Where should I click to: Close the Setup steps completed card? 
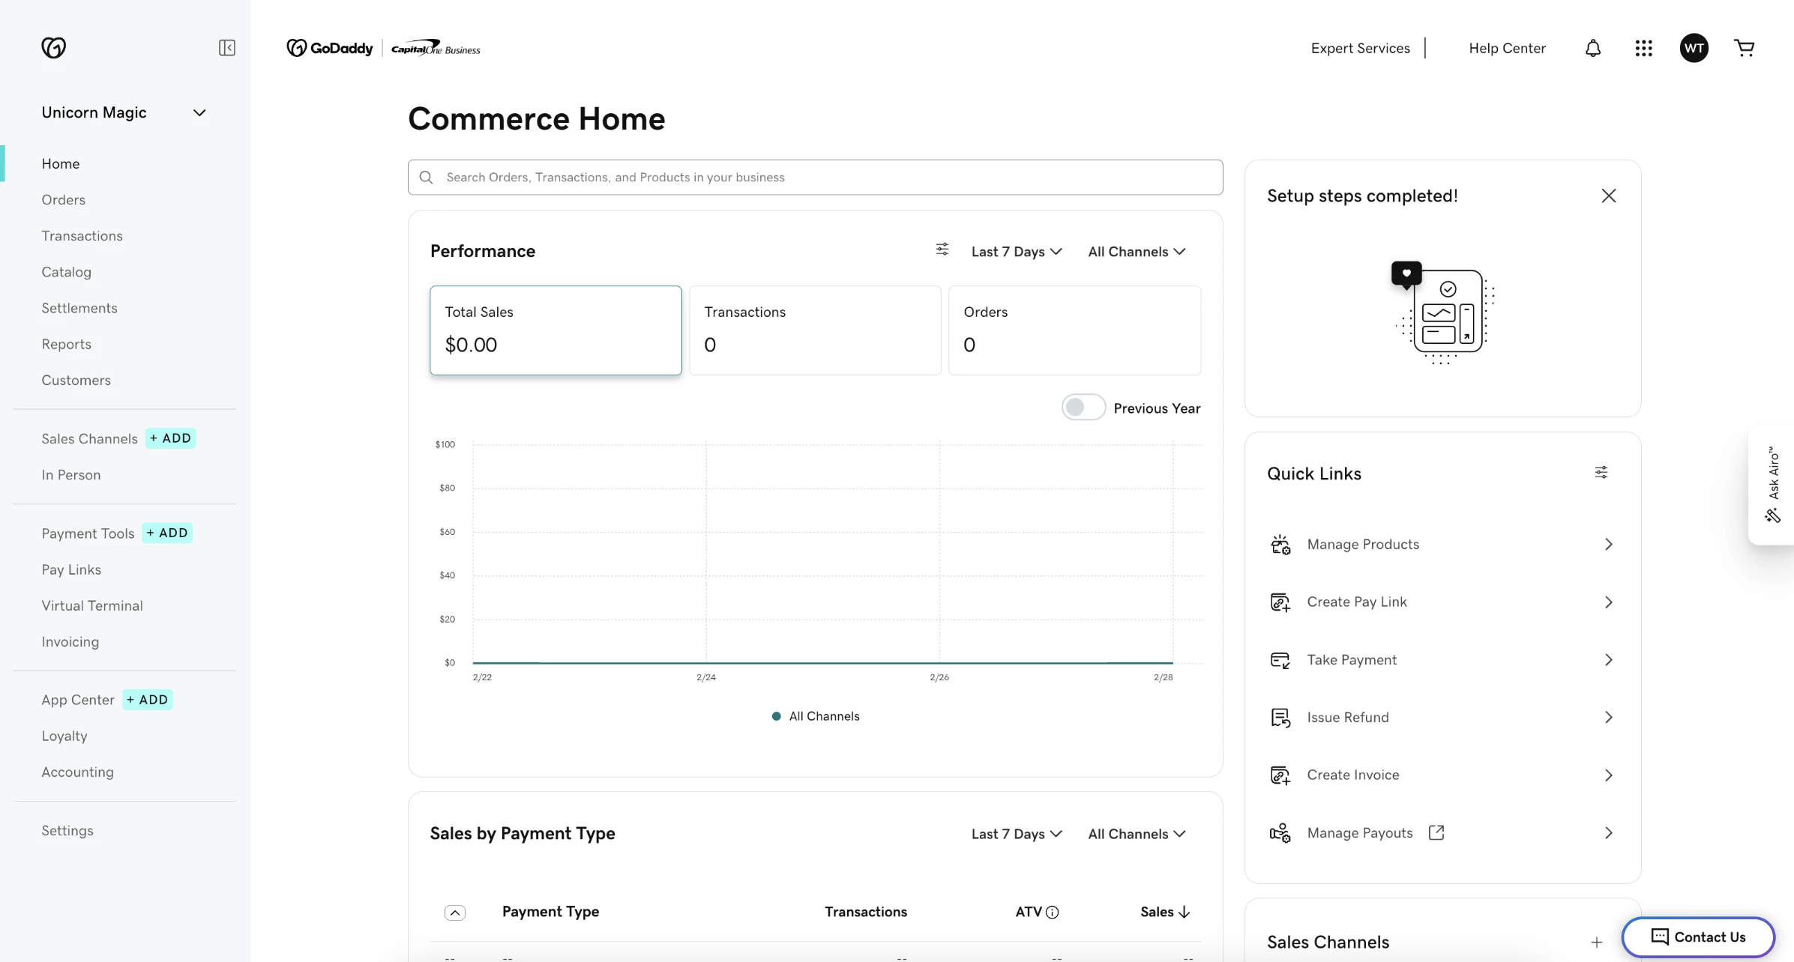point(1609,196)
